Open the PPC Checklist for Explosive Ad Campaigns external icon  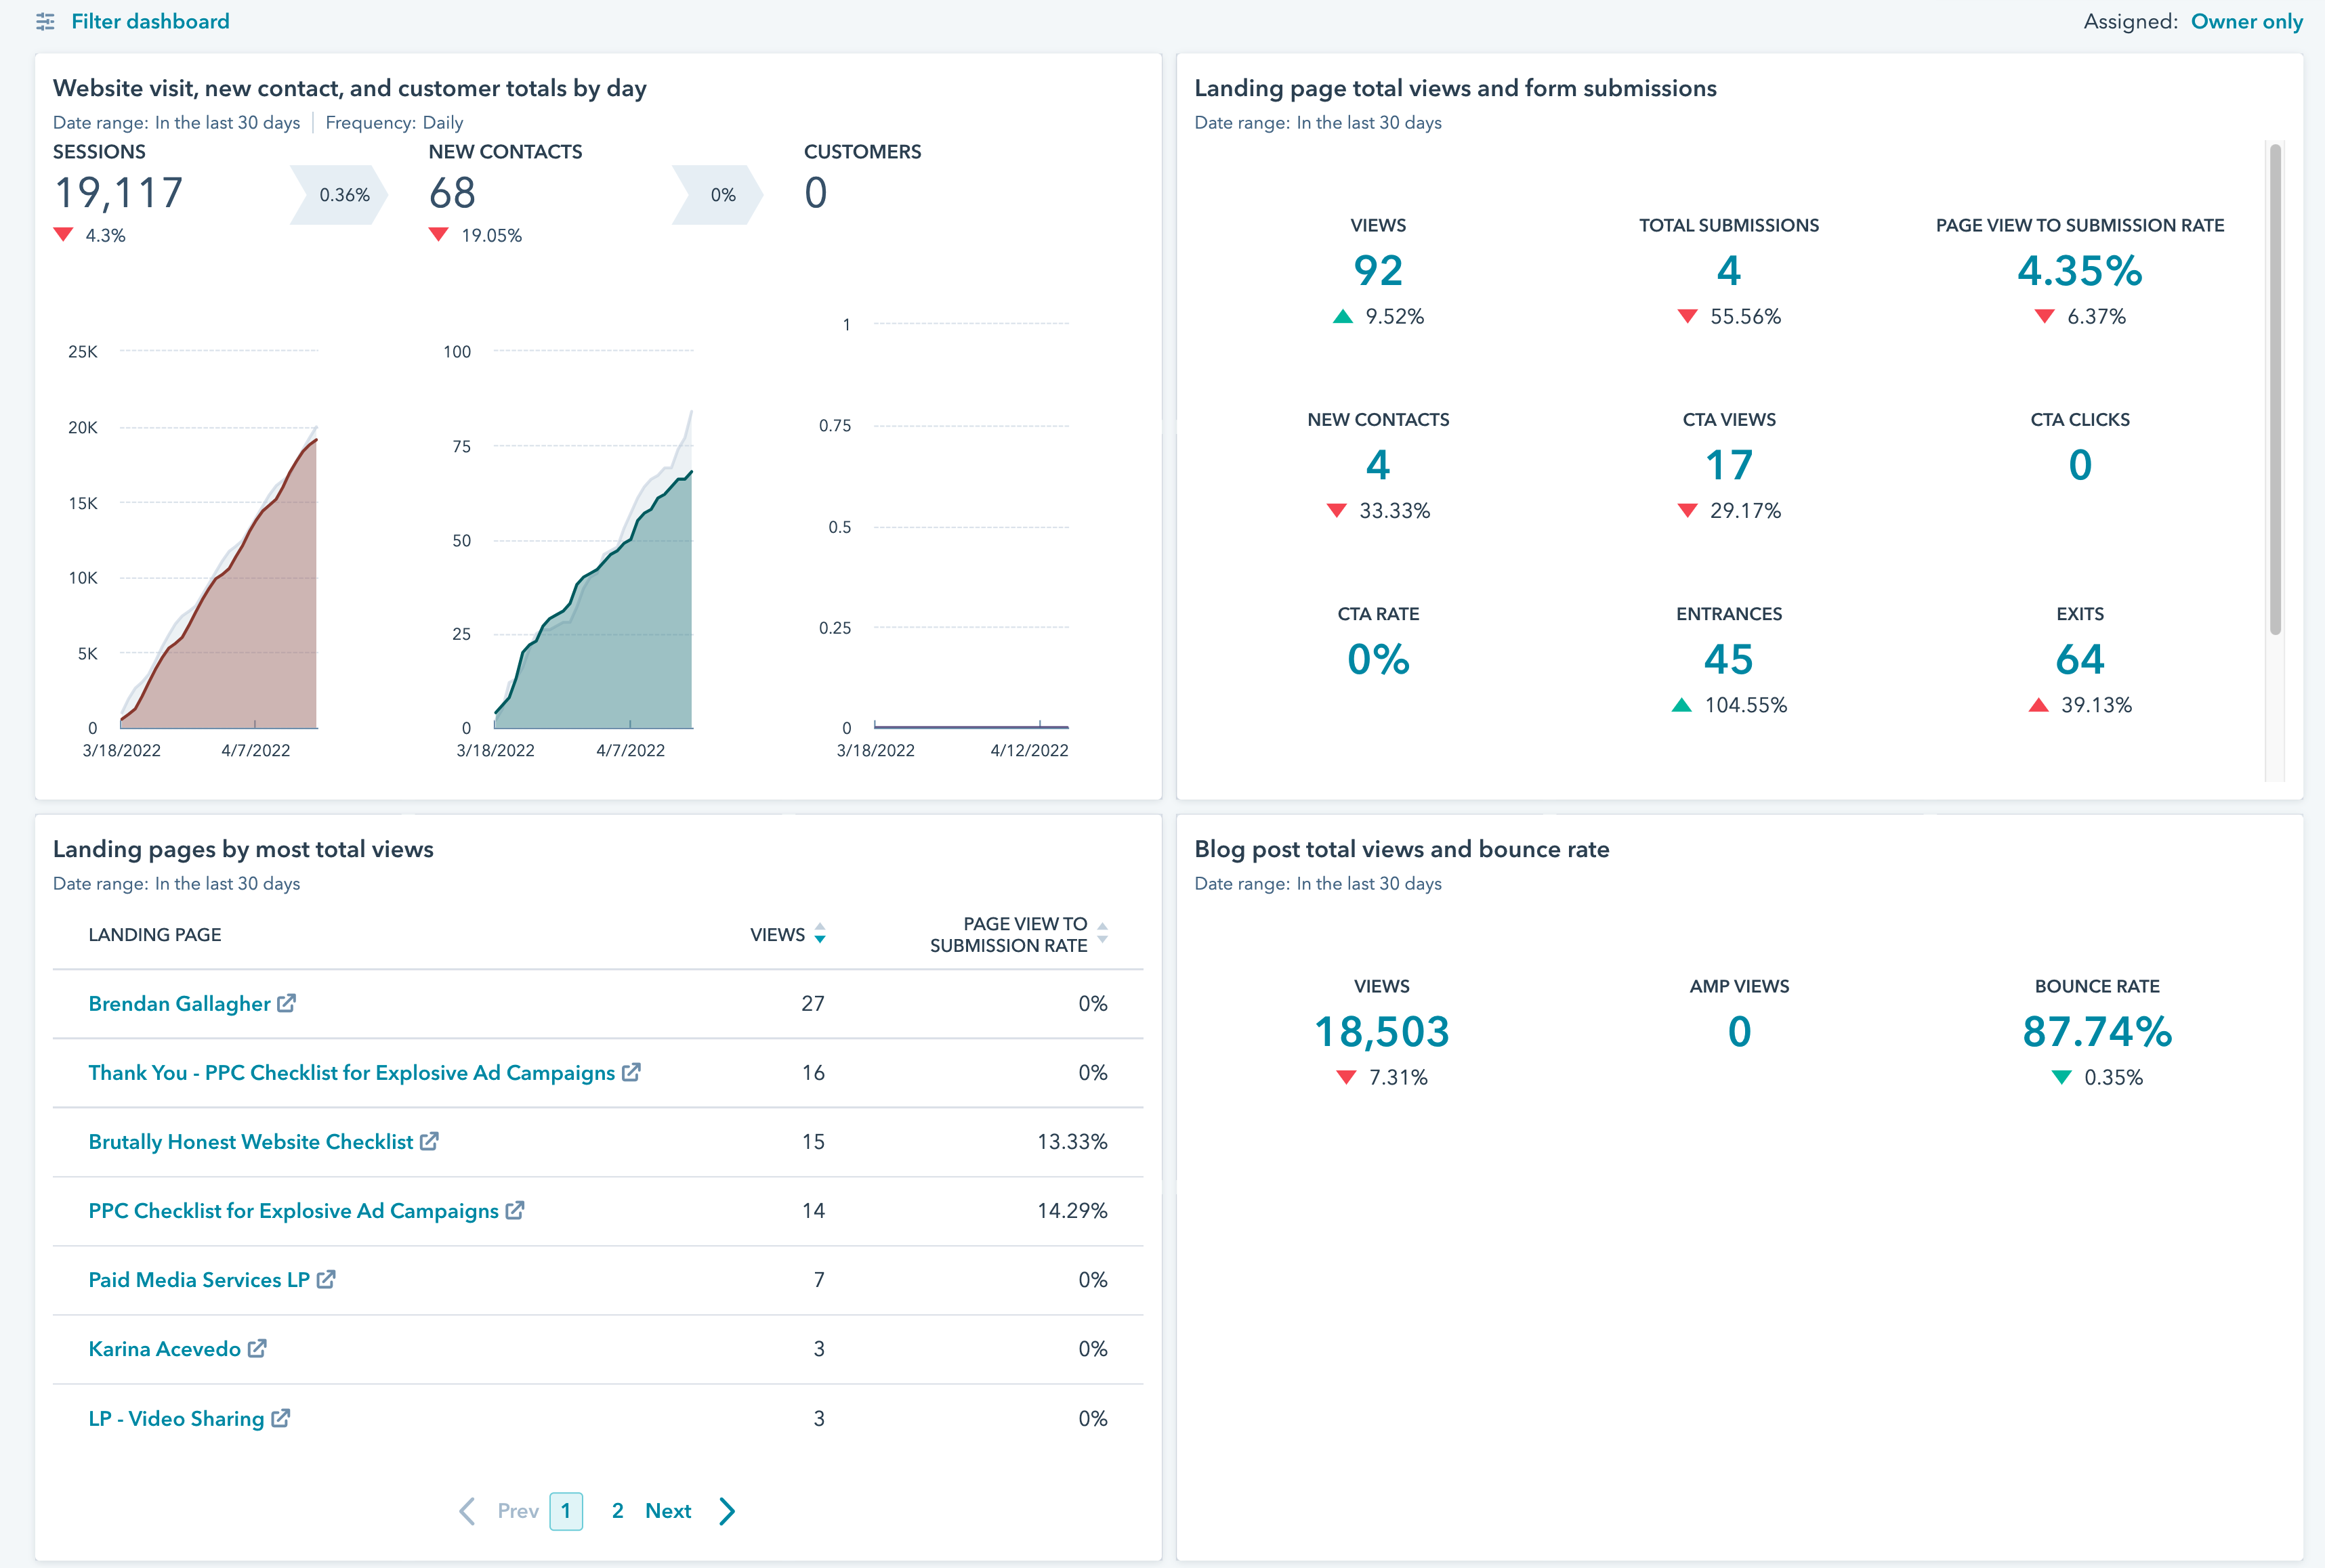click(516, 1211)
